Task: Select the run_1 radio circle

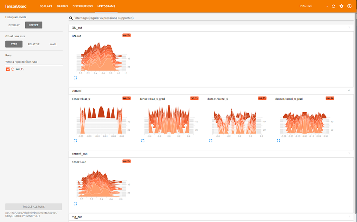Action: coord(13,69)
